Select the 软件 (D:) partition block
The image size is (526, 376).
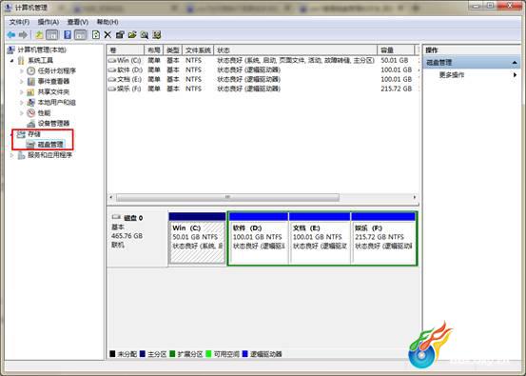click(x=259, y=238)
